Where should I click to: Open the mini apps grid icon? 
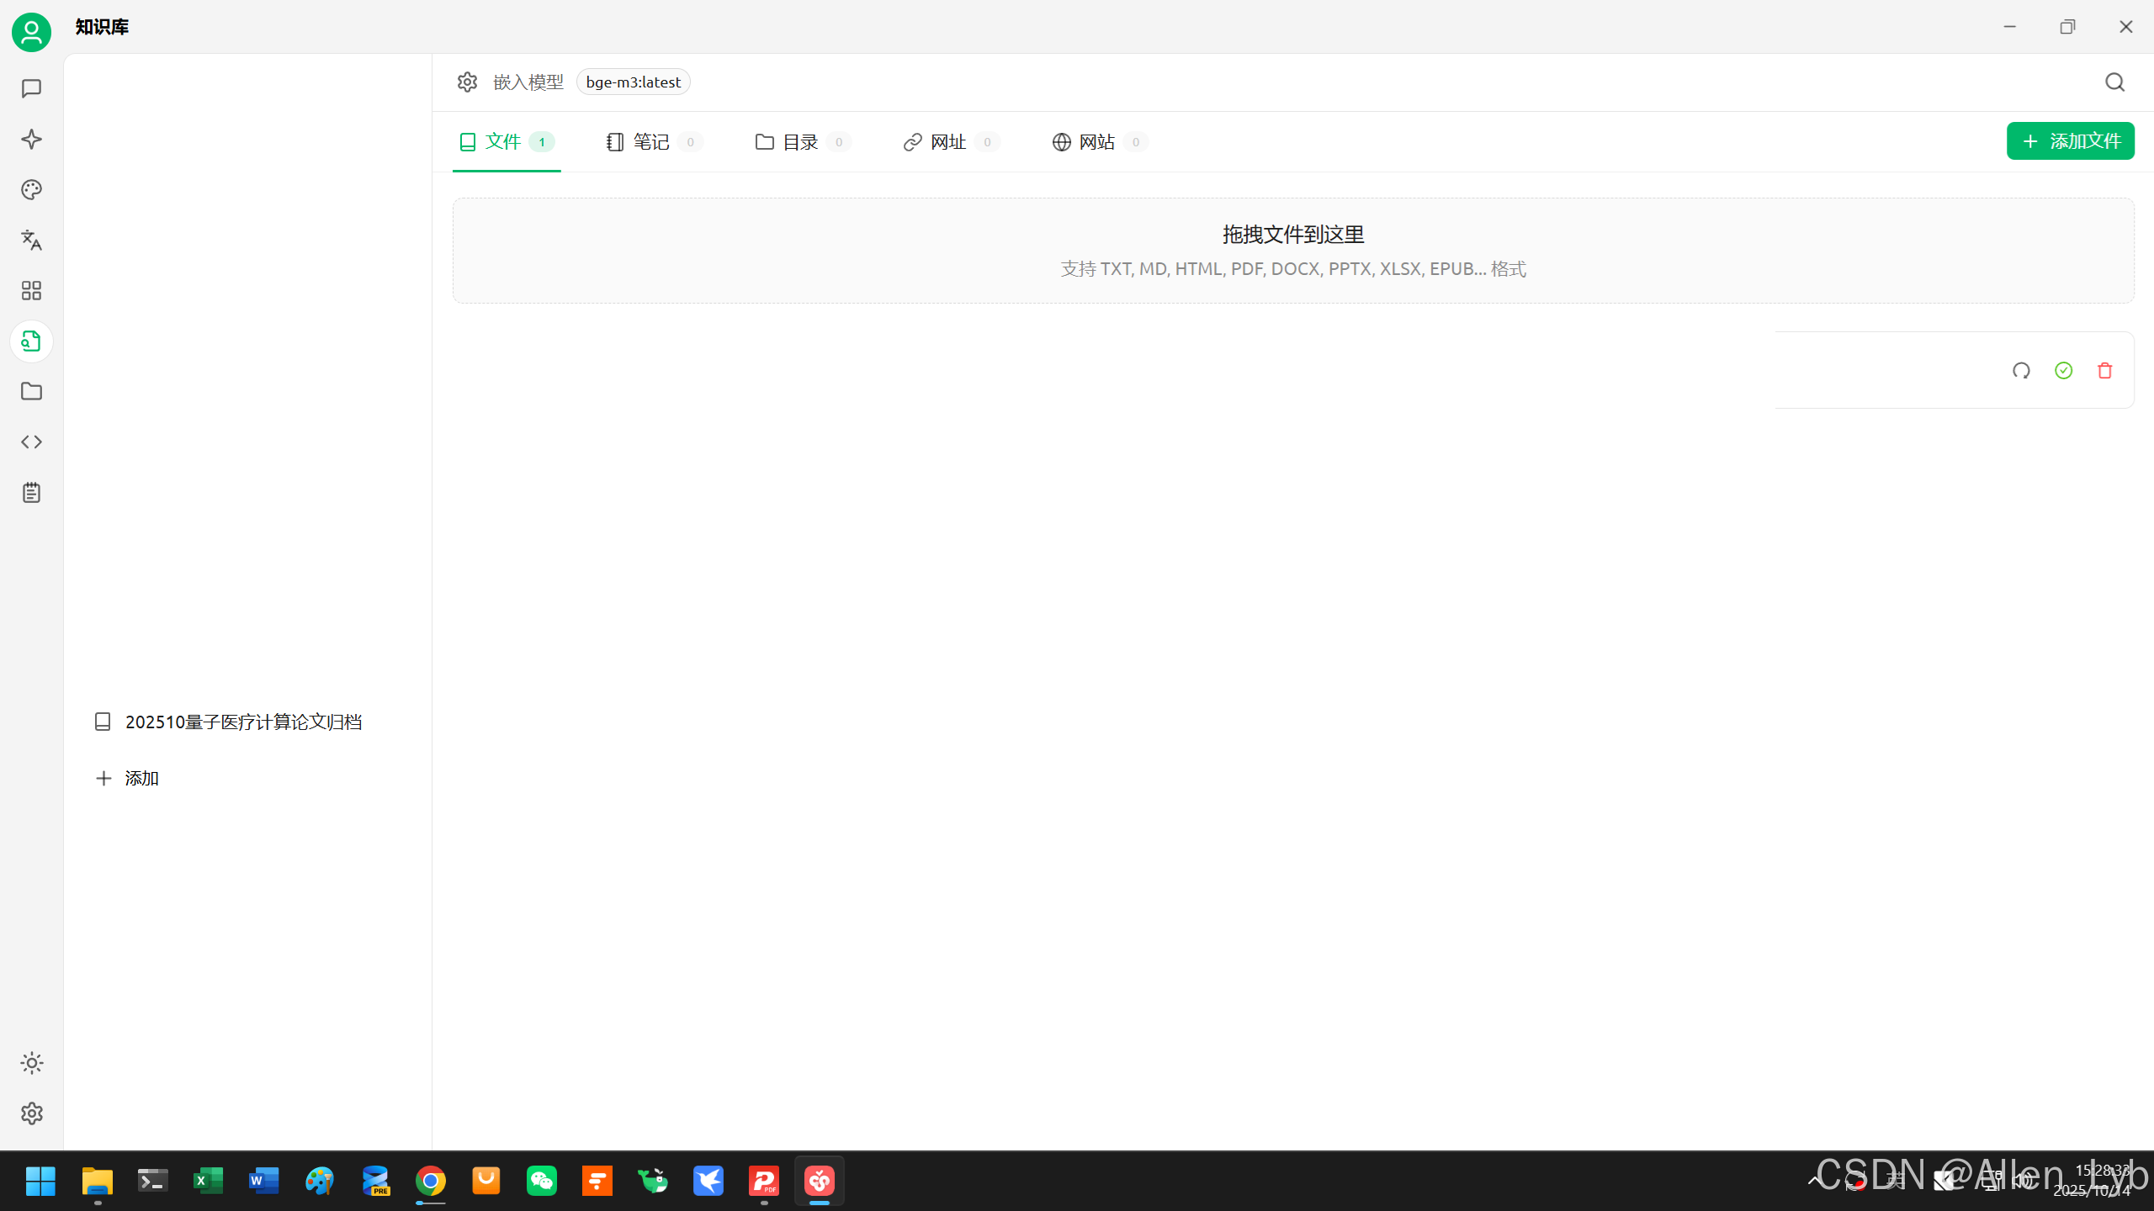[x=31, y=290]
